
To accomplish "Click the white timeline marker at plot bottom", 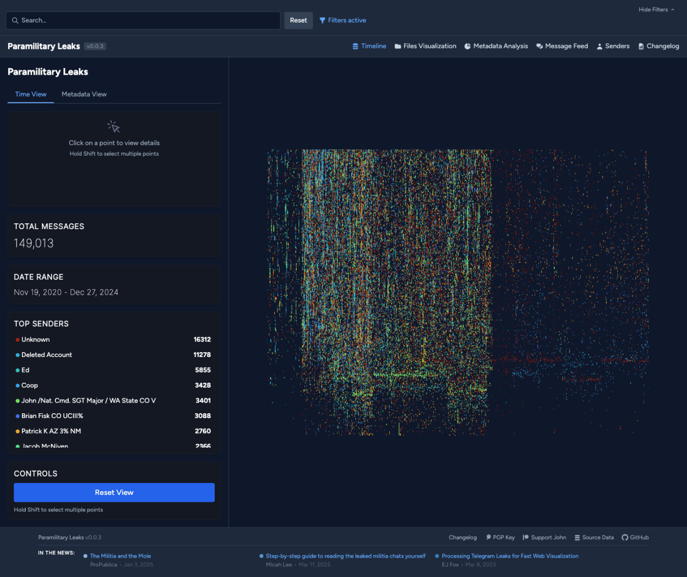I will [399, 429].
